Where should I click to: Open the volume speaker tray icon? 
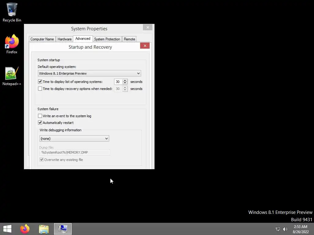click(x=285, y=229)
